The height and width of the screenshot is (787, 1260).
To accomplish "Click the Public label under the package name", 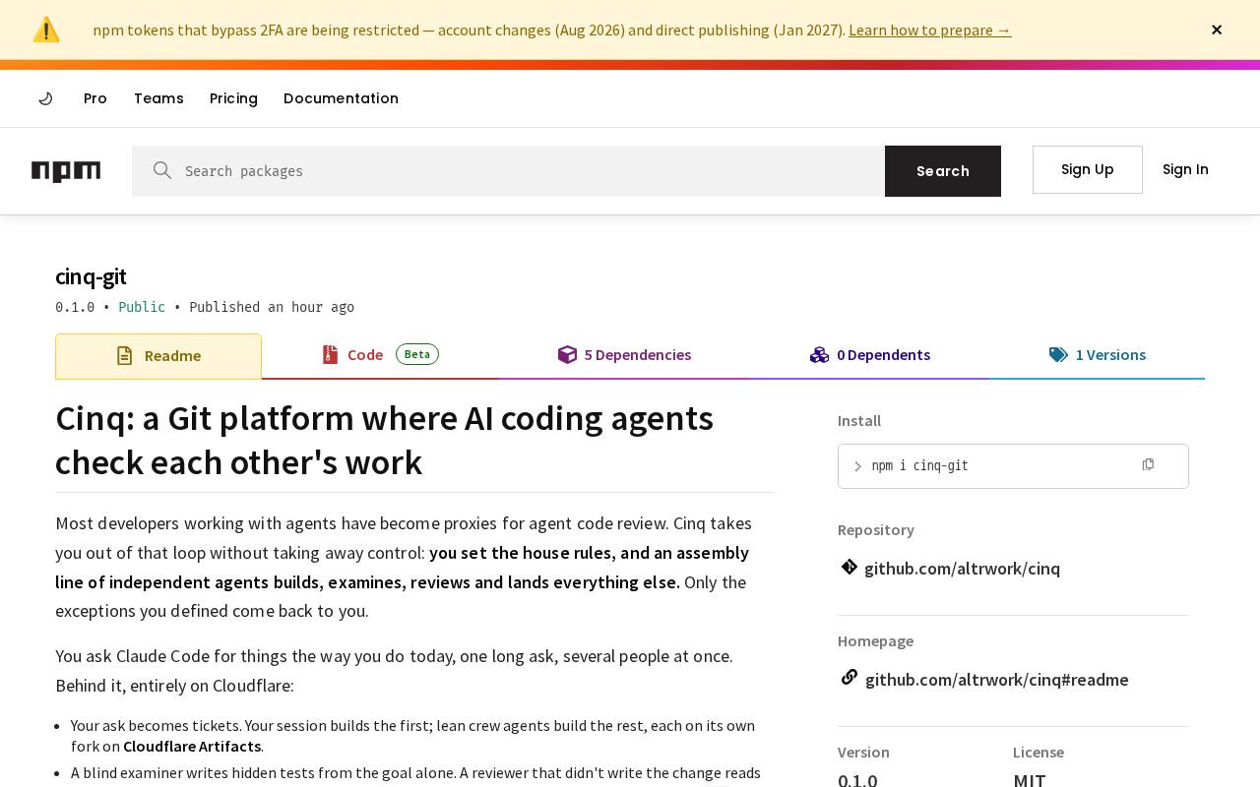I will tap(142, 307).
